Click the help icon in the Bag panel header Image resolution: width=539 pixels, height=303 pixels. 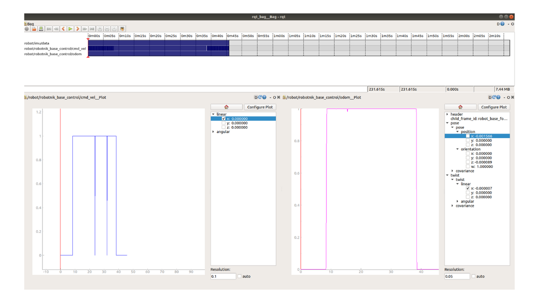[502, 24]
